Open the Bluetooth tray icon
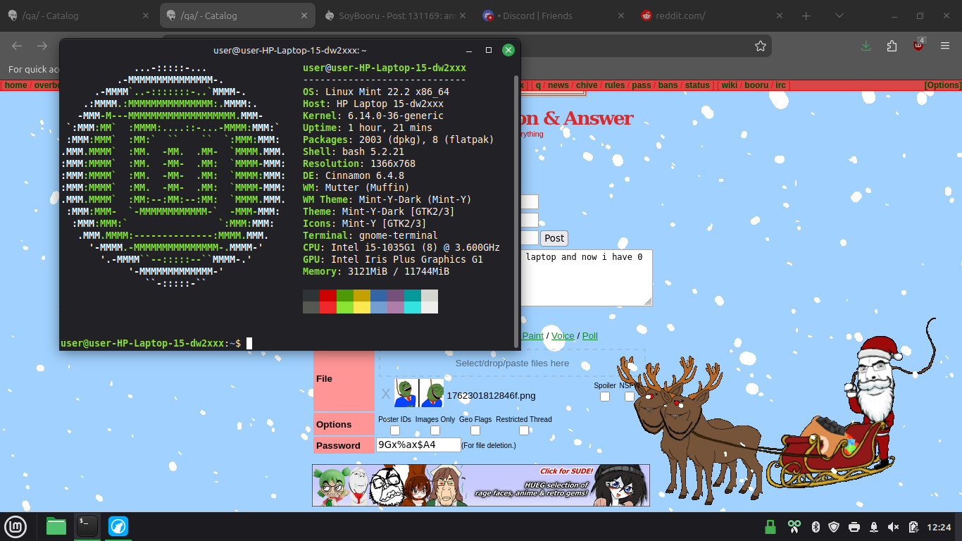This screenshot has height=541, width=962. (816, 527)
